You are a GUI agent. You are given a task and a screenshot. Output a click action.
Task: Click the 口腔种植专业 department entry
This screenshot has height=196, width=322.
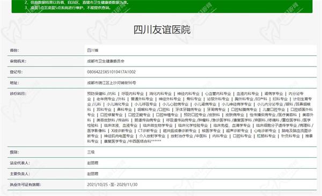tap(167, 115)
